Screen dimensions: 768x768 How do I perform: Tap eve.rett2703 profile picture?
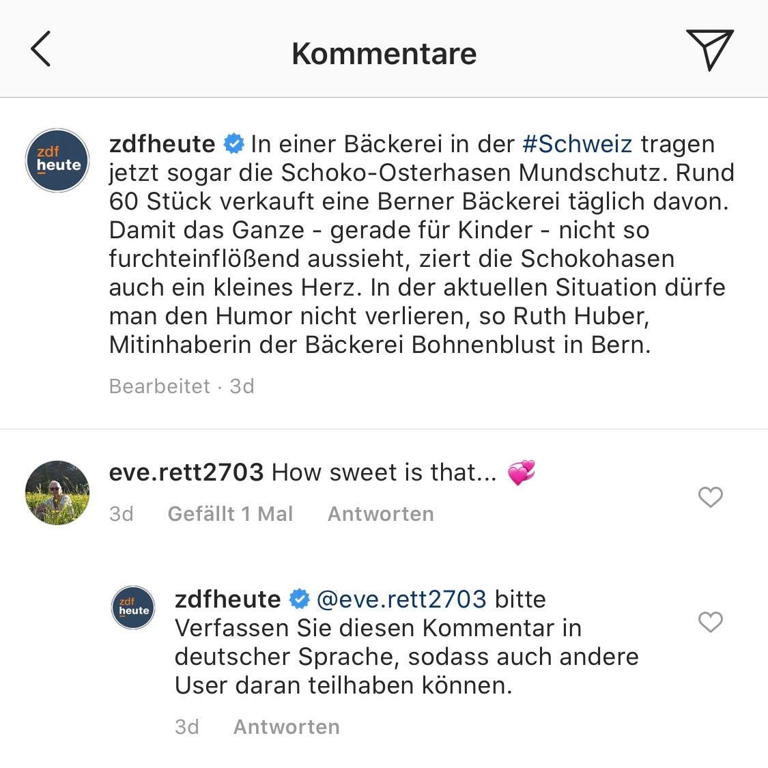(58, 492)
